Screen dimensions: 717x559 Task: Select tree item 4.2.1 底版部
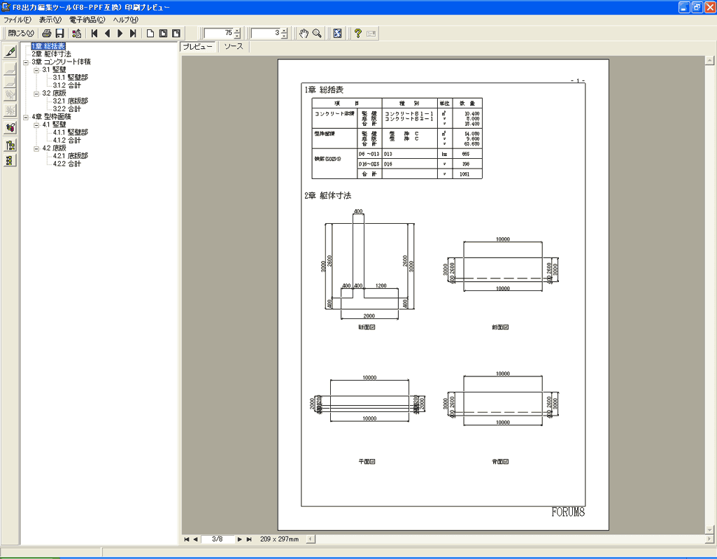pos(71,156)
